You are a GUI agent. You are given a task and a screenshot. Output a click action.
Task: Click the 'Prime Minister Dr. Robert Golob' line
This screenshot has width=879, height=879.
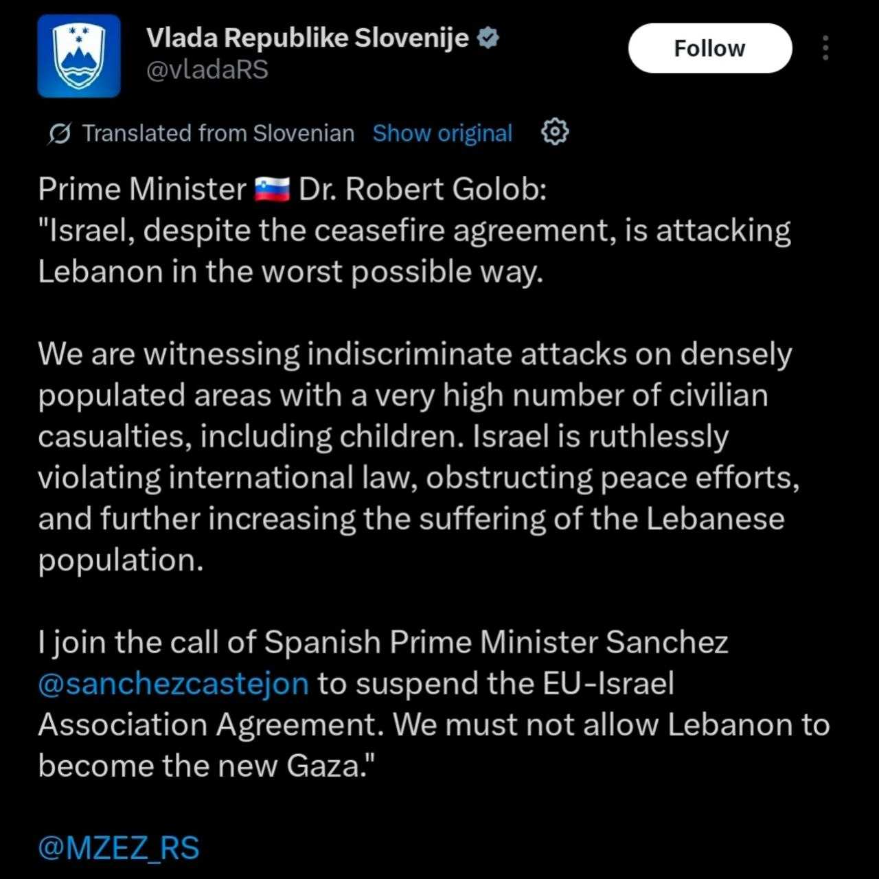coord(292,190)
